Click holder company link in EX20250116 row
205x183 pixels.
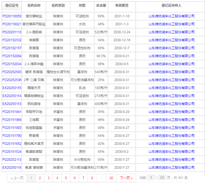point(171,168)
